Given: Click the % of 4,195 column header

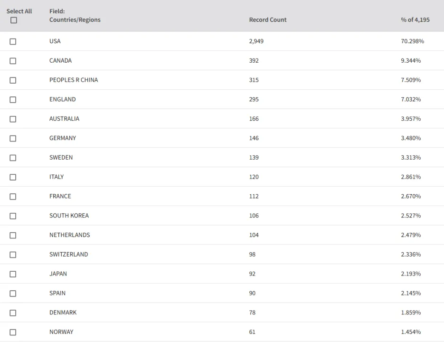Looking at the screenshot, I should coord(415,20).
